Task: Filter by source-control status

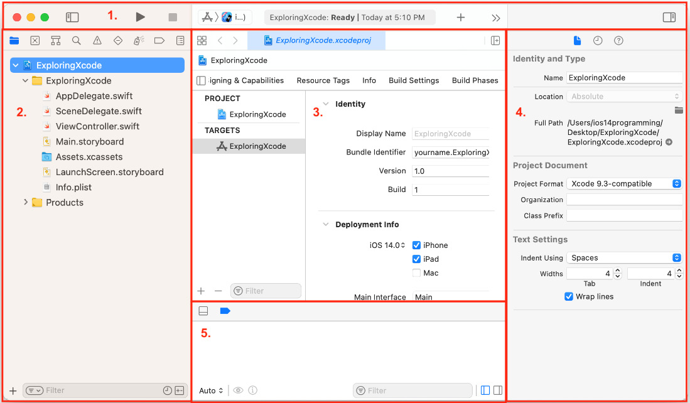Action: coord(179,390)
